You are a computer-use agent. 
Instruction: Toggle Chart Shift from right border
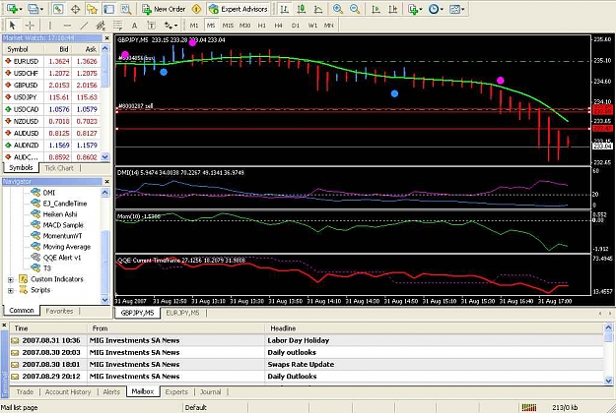[x=392, y=9]
